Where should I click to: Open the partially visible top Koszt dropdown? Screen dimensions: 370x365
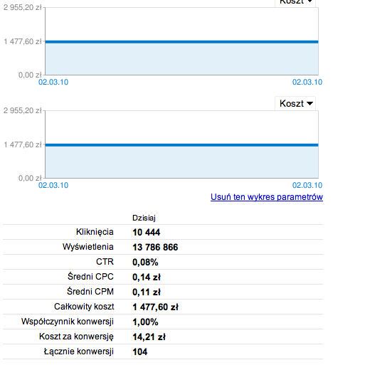(x=295, y=2)
